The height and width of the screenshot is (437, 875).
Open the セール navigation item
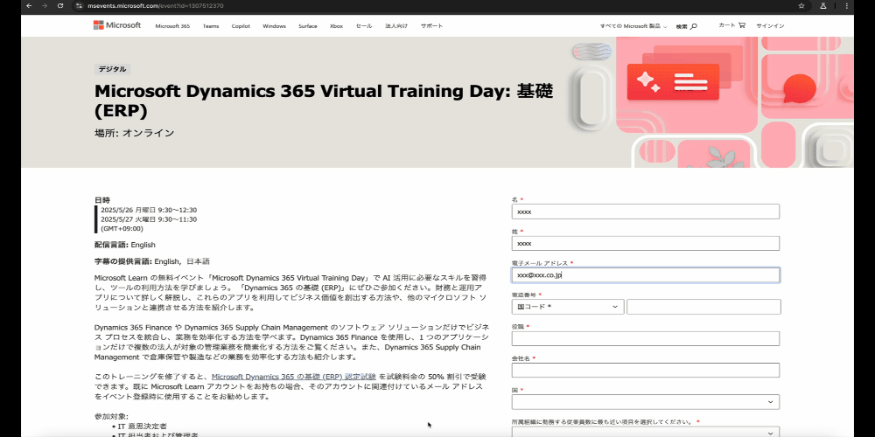point(364,26)
